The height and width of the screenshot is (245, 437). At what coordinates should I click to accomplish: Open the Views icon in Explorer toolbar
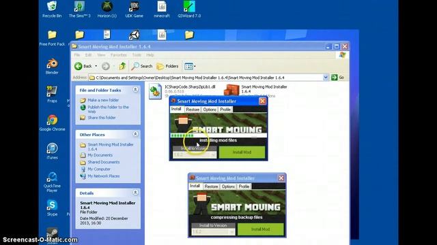click(x=188, y=66)
